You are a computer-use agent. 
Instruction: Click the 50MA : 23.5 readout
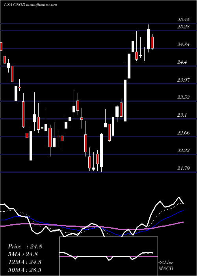point(24,270)
